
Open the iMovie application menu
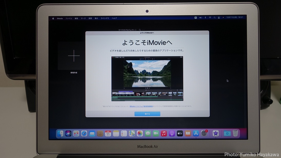[x=60, y=18]
